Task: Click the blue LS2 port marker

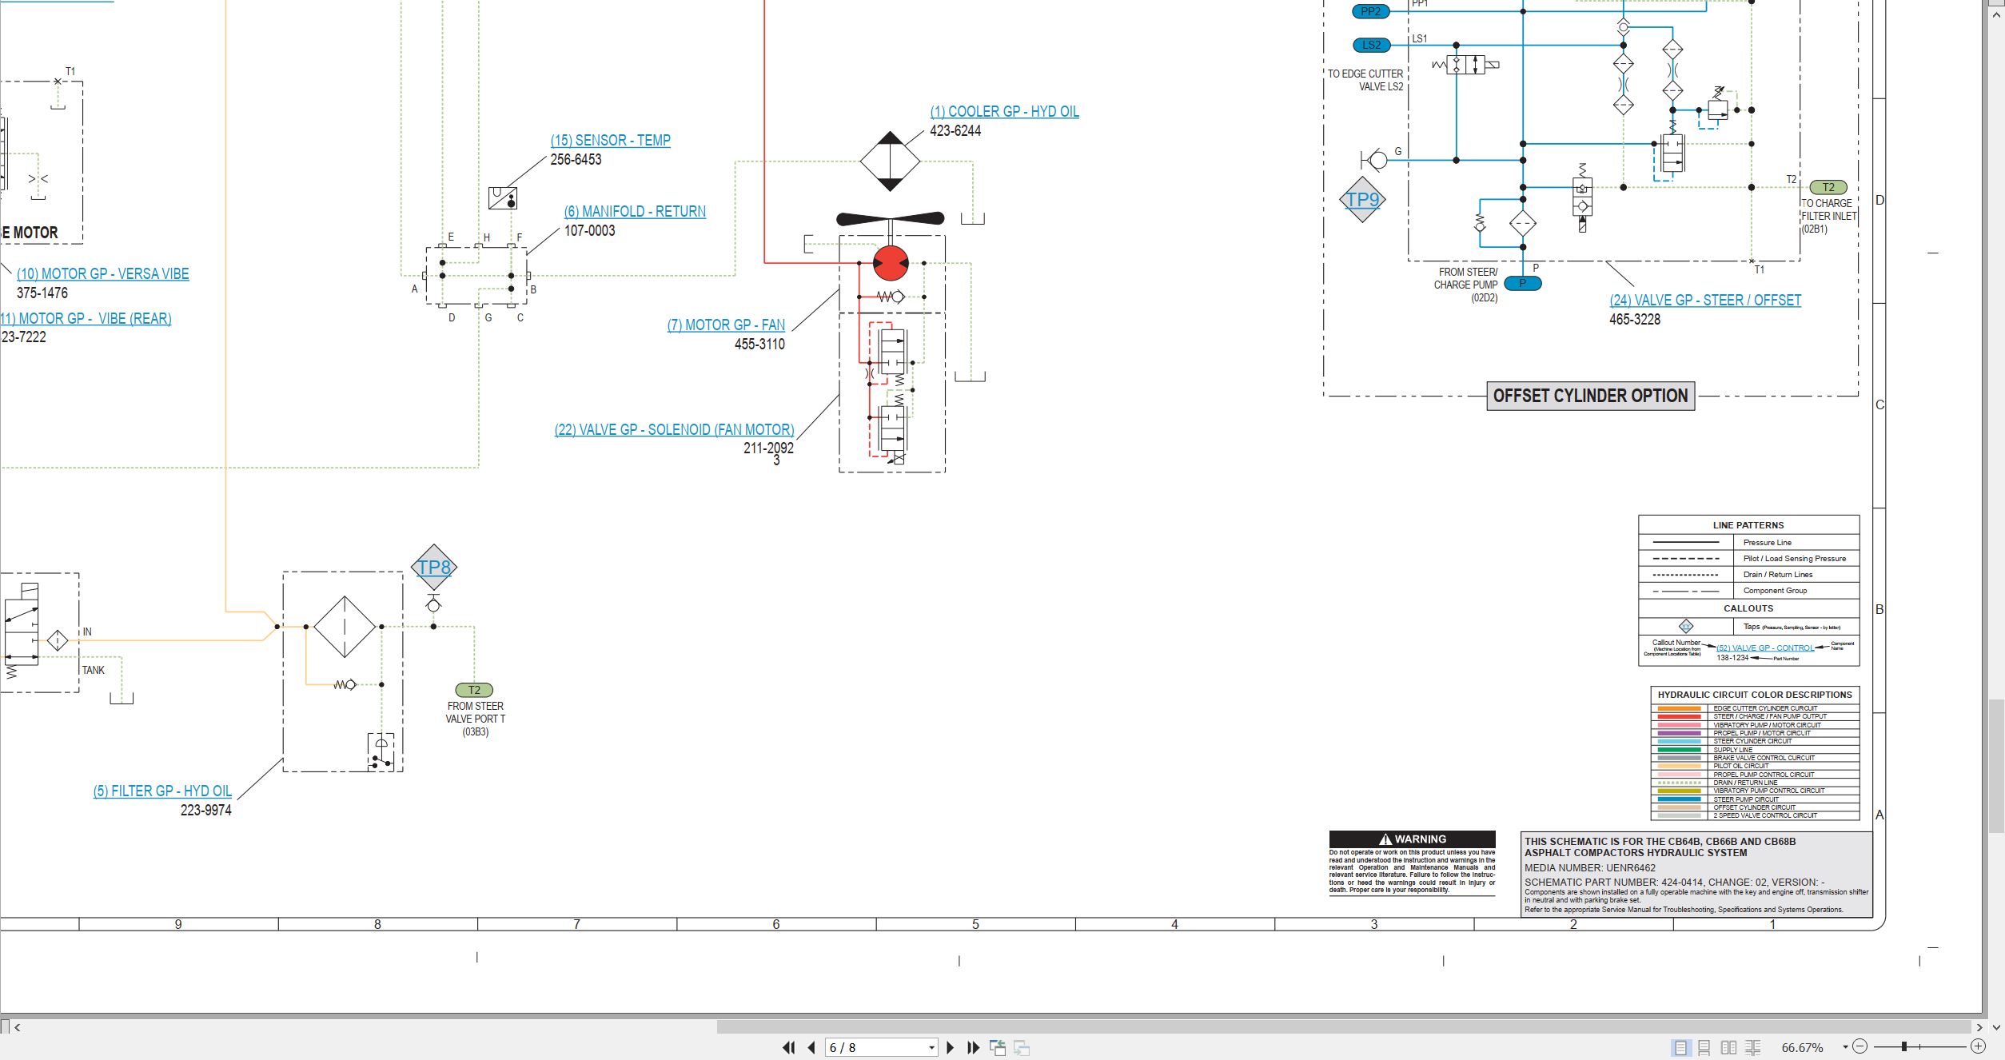Action: pos(1371,45)
